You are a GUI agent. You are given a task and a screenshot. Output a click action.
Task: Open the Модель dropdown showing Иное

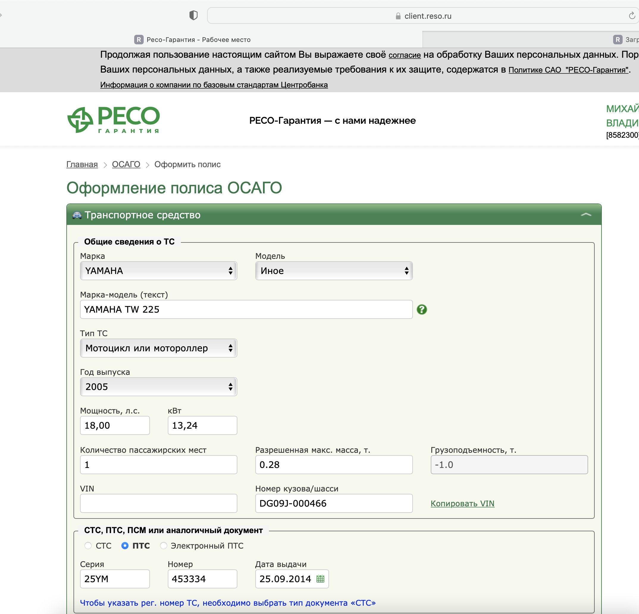tap(333, 271)
